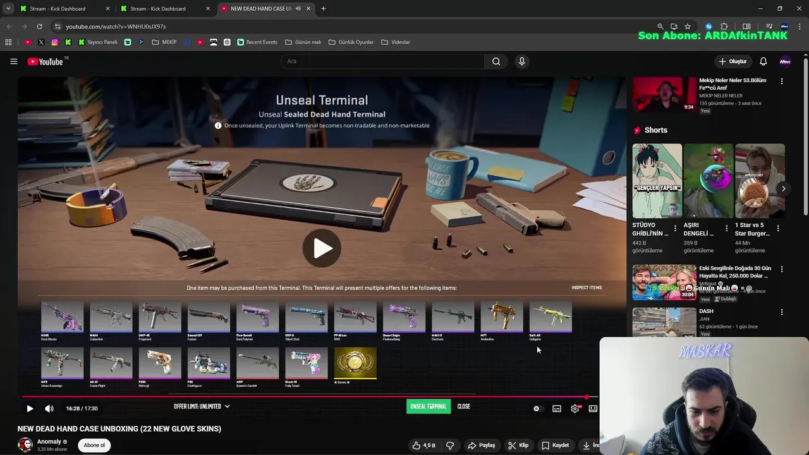Open the browser zoom magnifier icon
This screenshot has height=455, width=809.
click(660, 27)
